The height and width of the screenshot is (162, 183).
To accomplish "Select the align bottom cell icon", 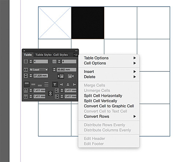I will [40, 85].
